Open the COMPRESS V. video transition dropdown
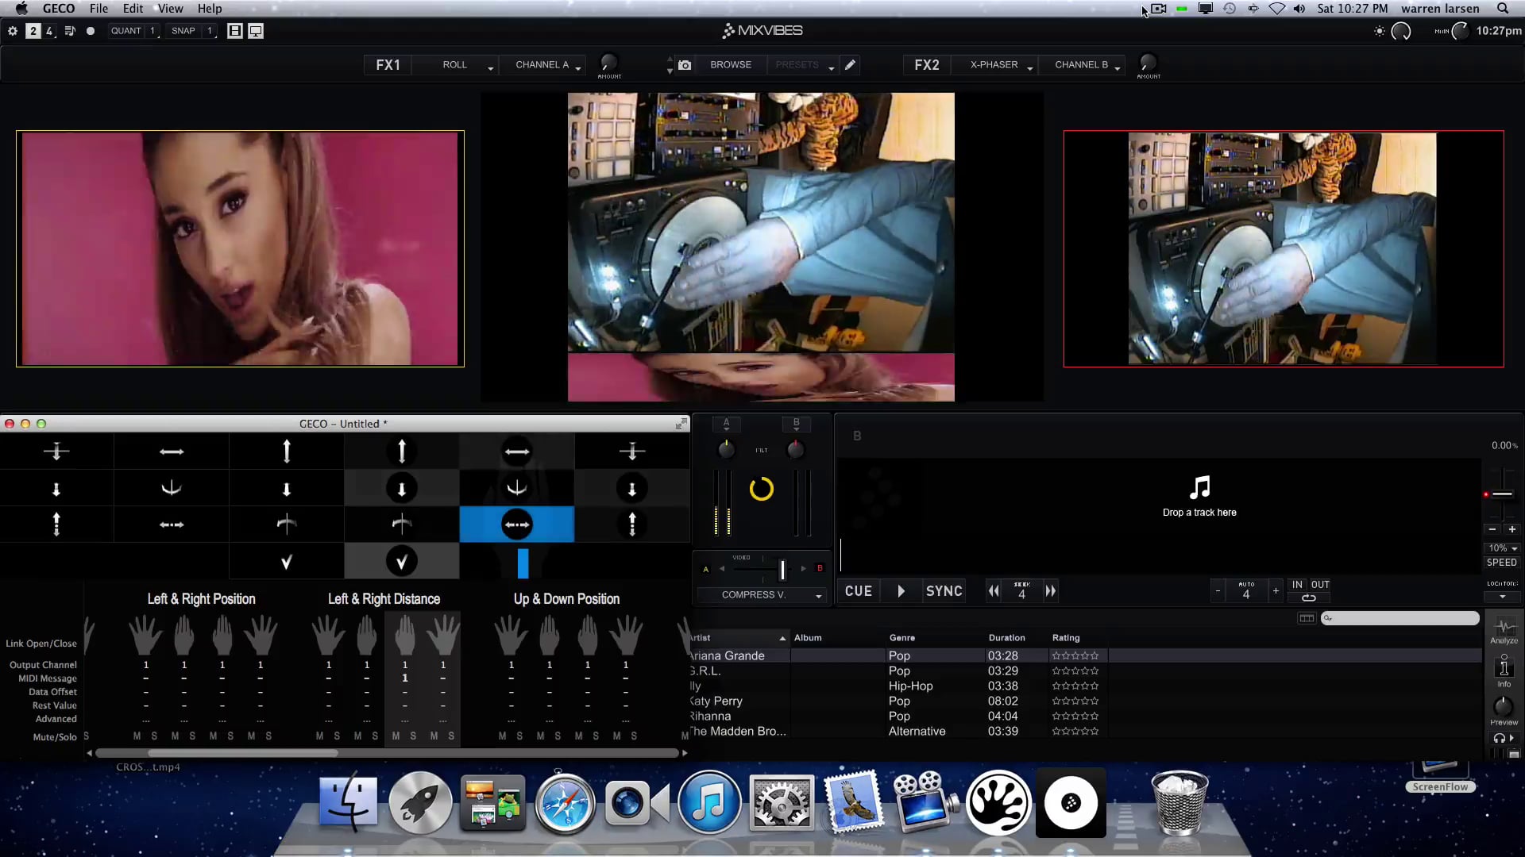 [760, 594]
